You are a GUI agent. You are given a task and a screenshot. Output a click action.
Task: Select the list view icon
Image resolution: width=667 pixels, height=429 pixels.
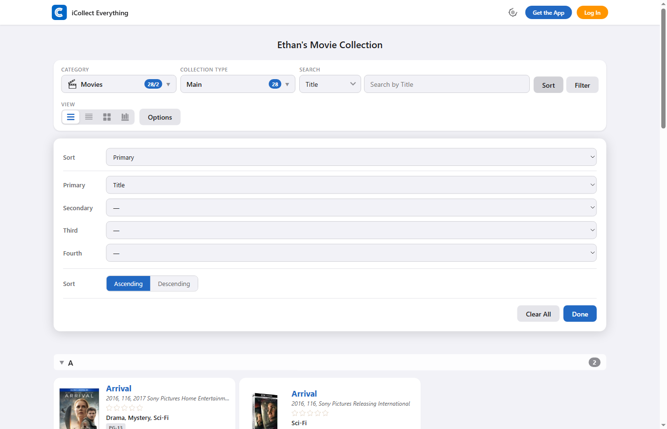[x=71, y=117]
